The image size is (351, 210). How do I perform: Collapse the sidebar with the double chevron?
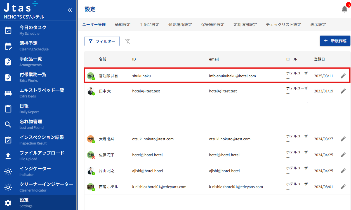click(x=70, y=10)
